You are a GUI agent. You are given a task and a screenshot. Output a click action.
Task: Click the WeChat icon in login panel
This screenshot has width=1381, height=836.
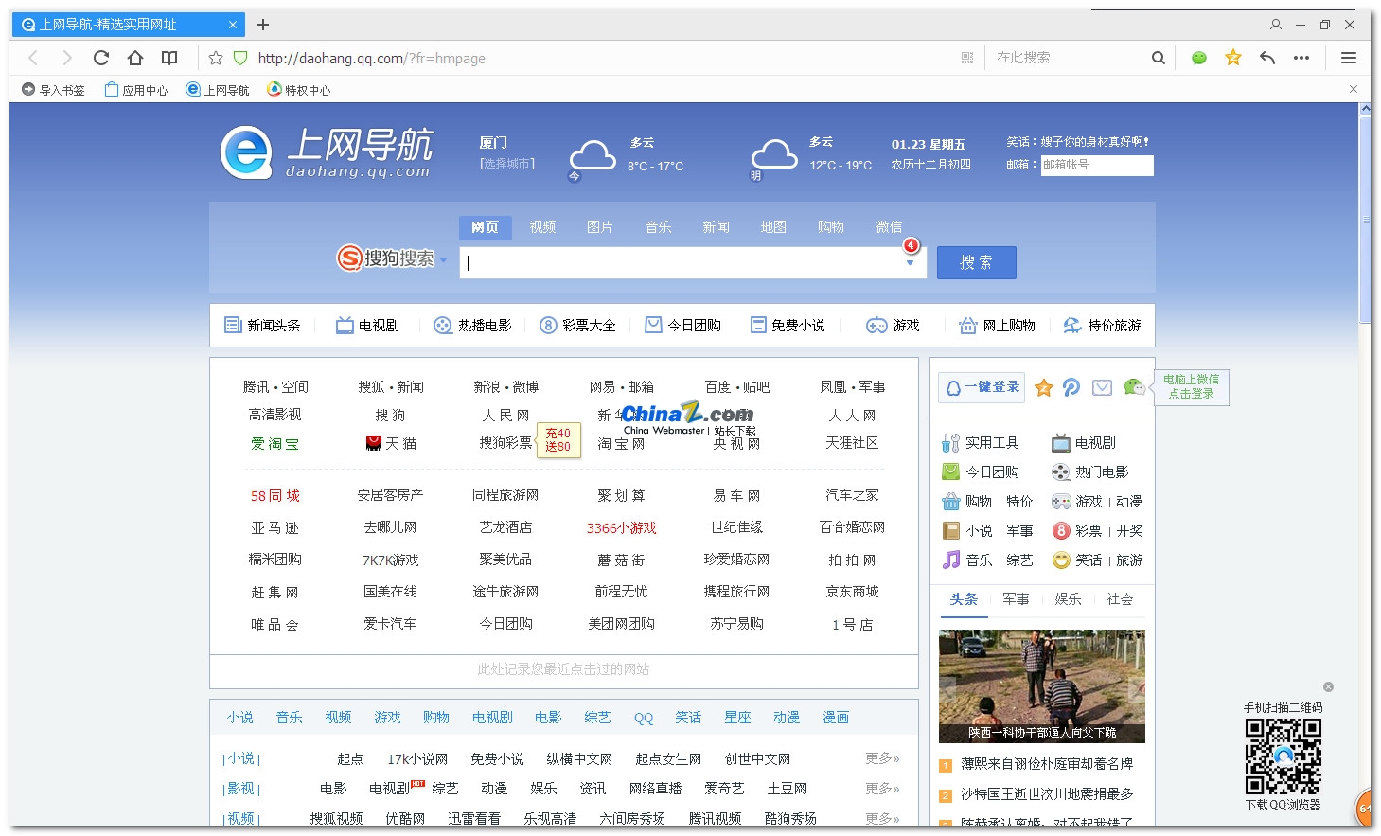point(1134,387)
